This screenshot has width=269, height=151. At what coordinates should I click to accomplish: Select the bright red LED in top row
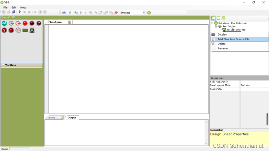[x=25, y=23]
